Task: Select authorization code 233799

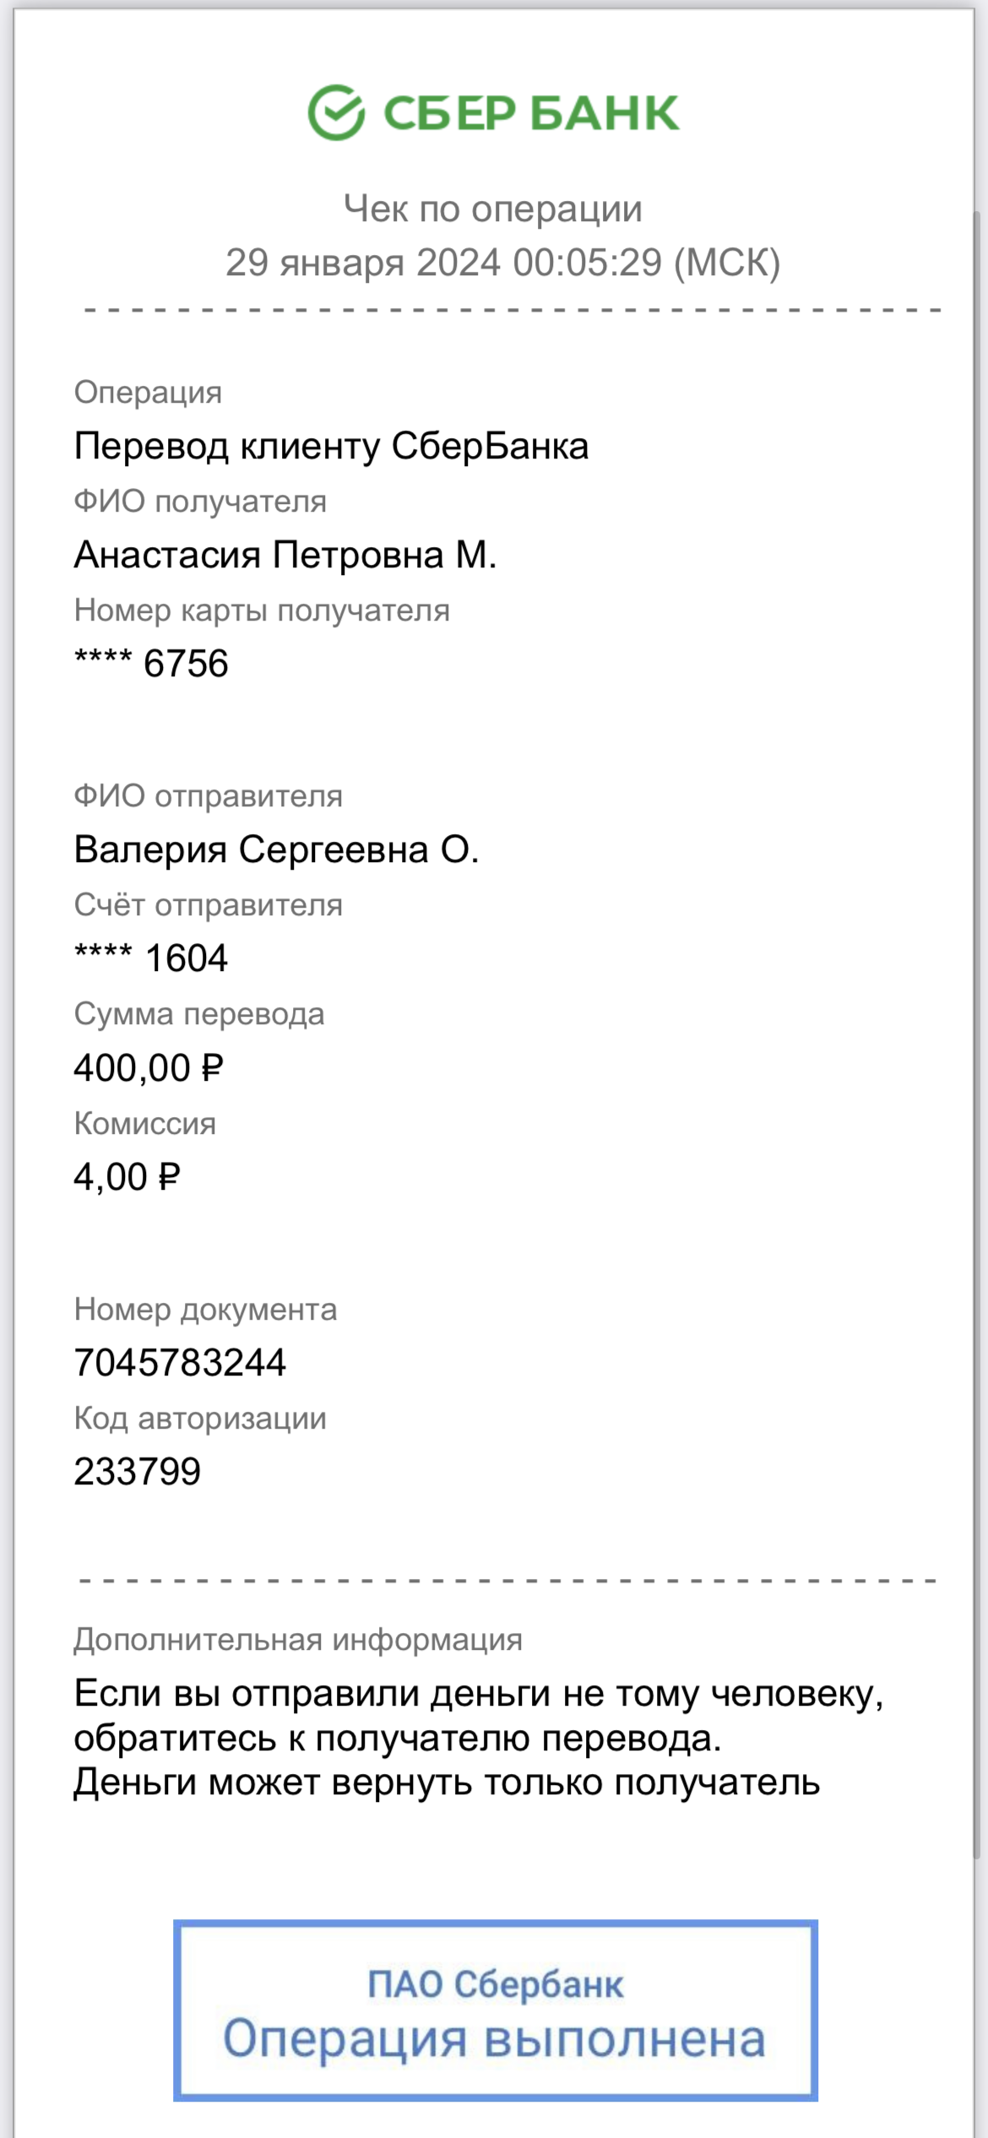Action: pyautogui.click(x=138, y=1472)
